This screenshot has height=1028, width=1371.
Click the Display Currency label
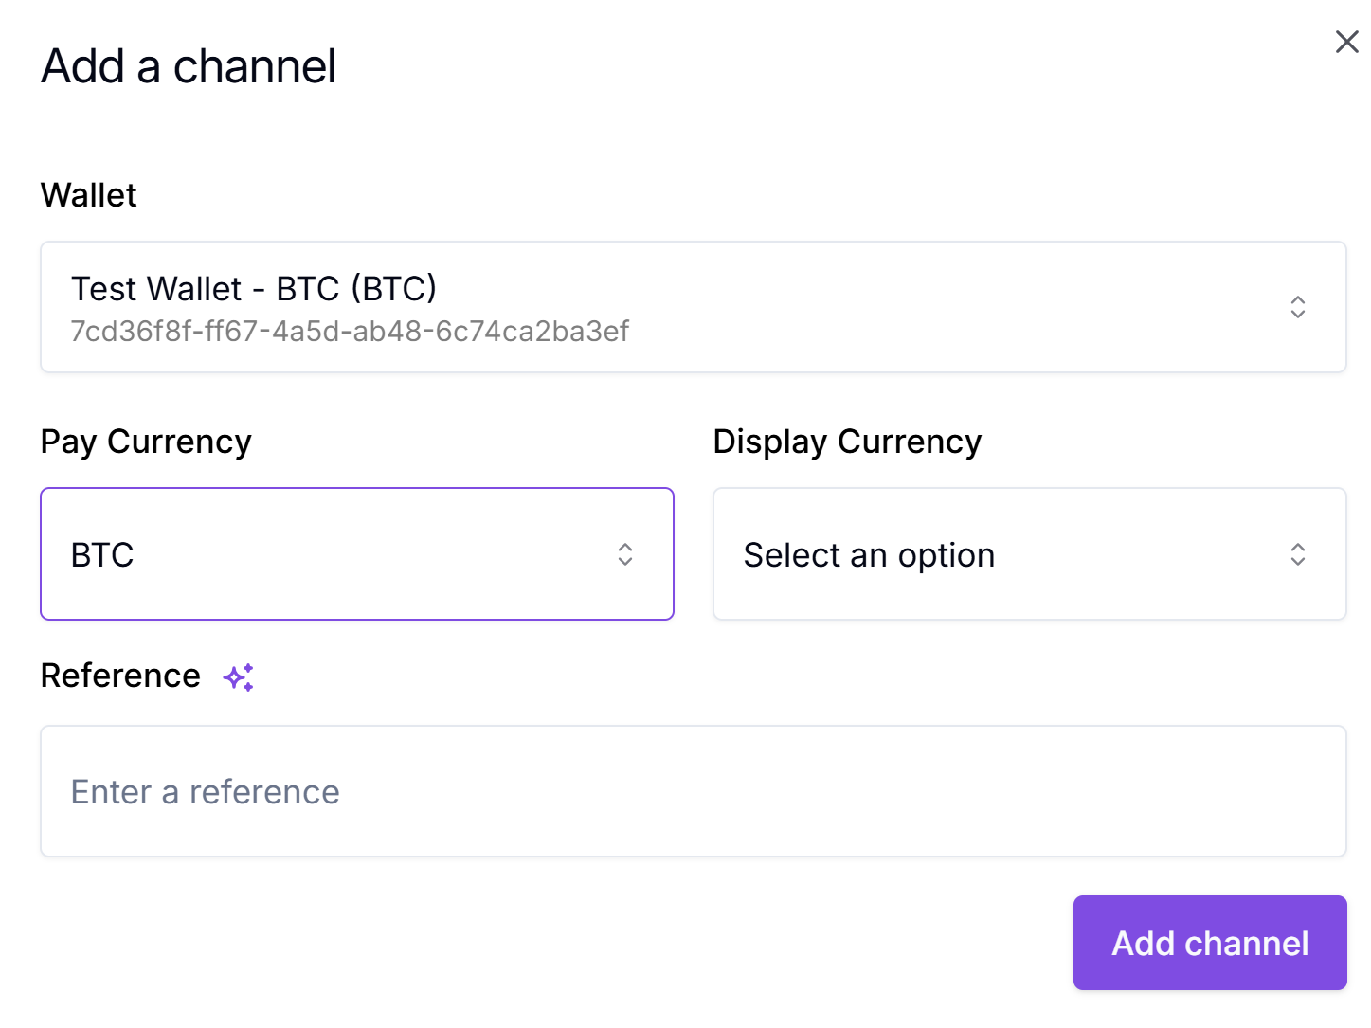coord(847,442)
